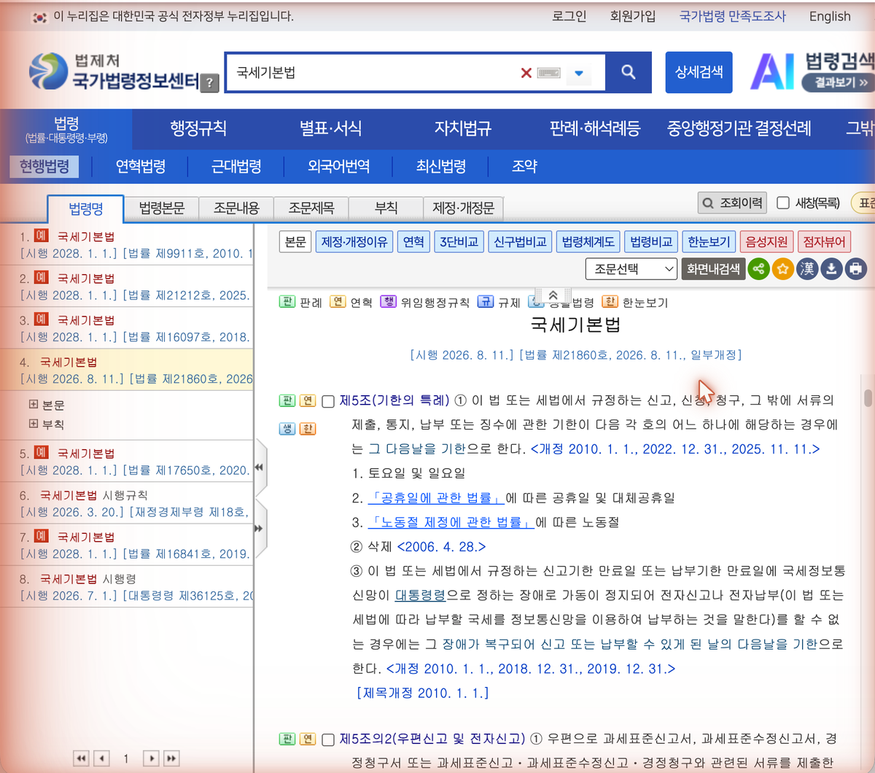The image size is (875, 773).
Task: Collapse the left panel with the ◀◀ handle
Action: pyautogui.click(x=259, y=467)
